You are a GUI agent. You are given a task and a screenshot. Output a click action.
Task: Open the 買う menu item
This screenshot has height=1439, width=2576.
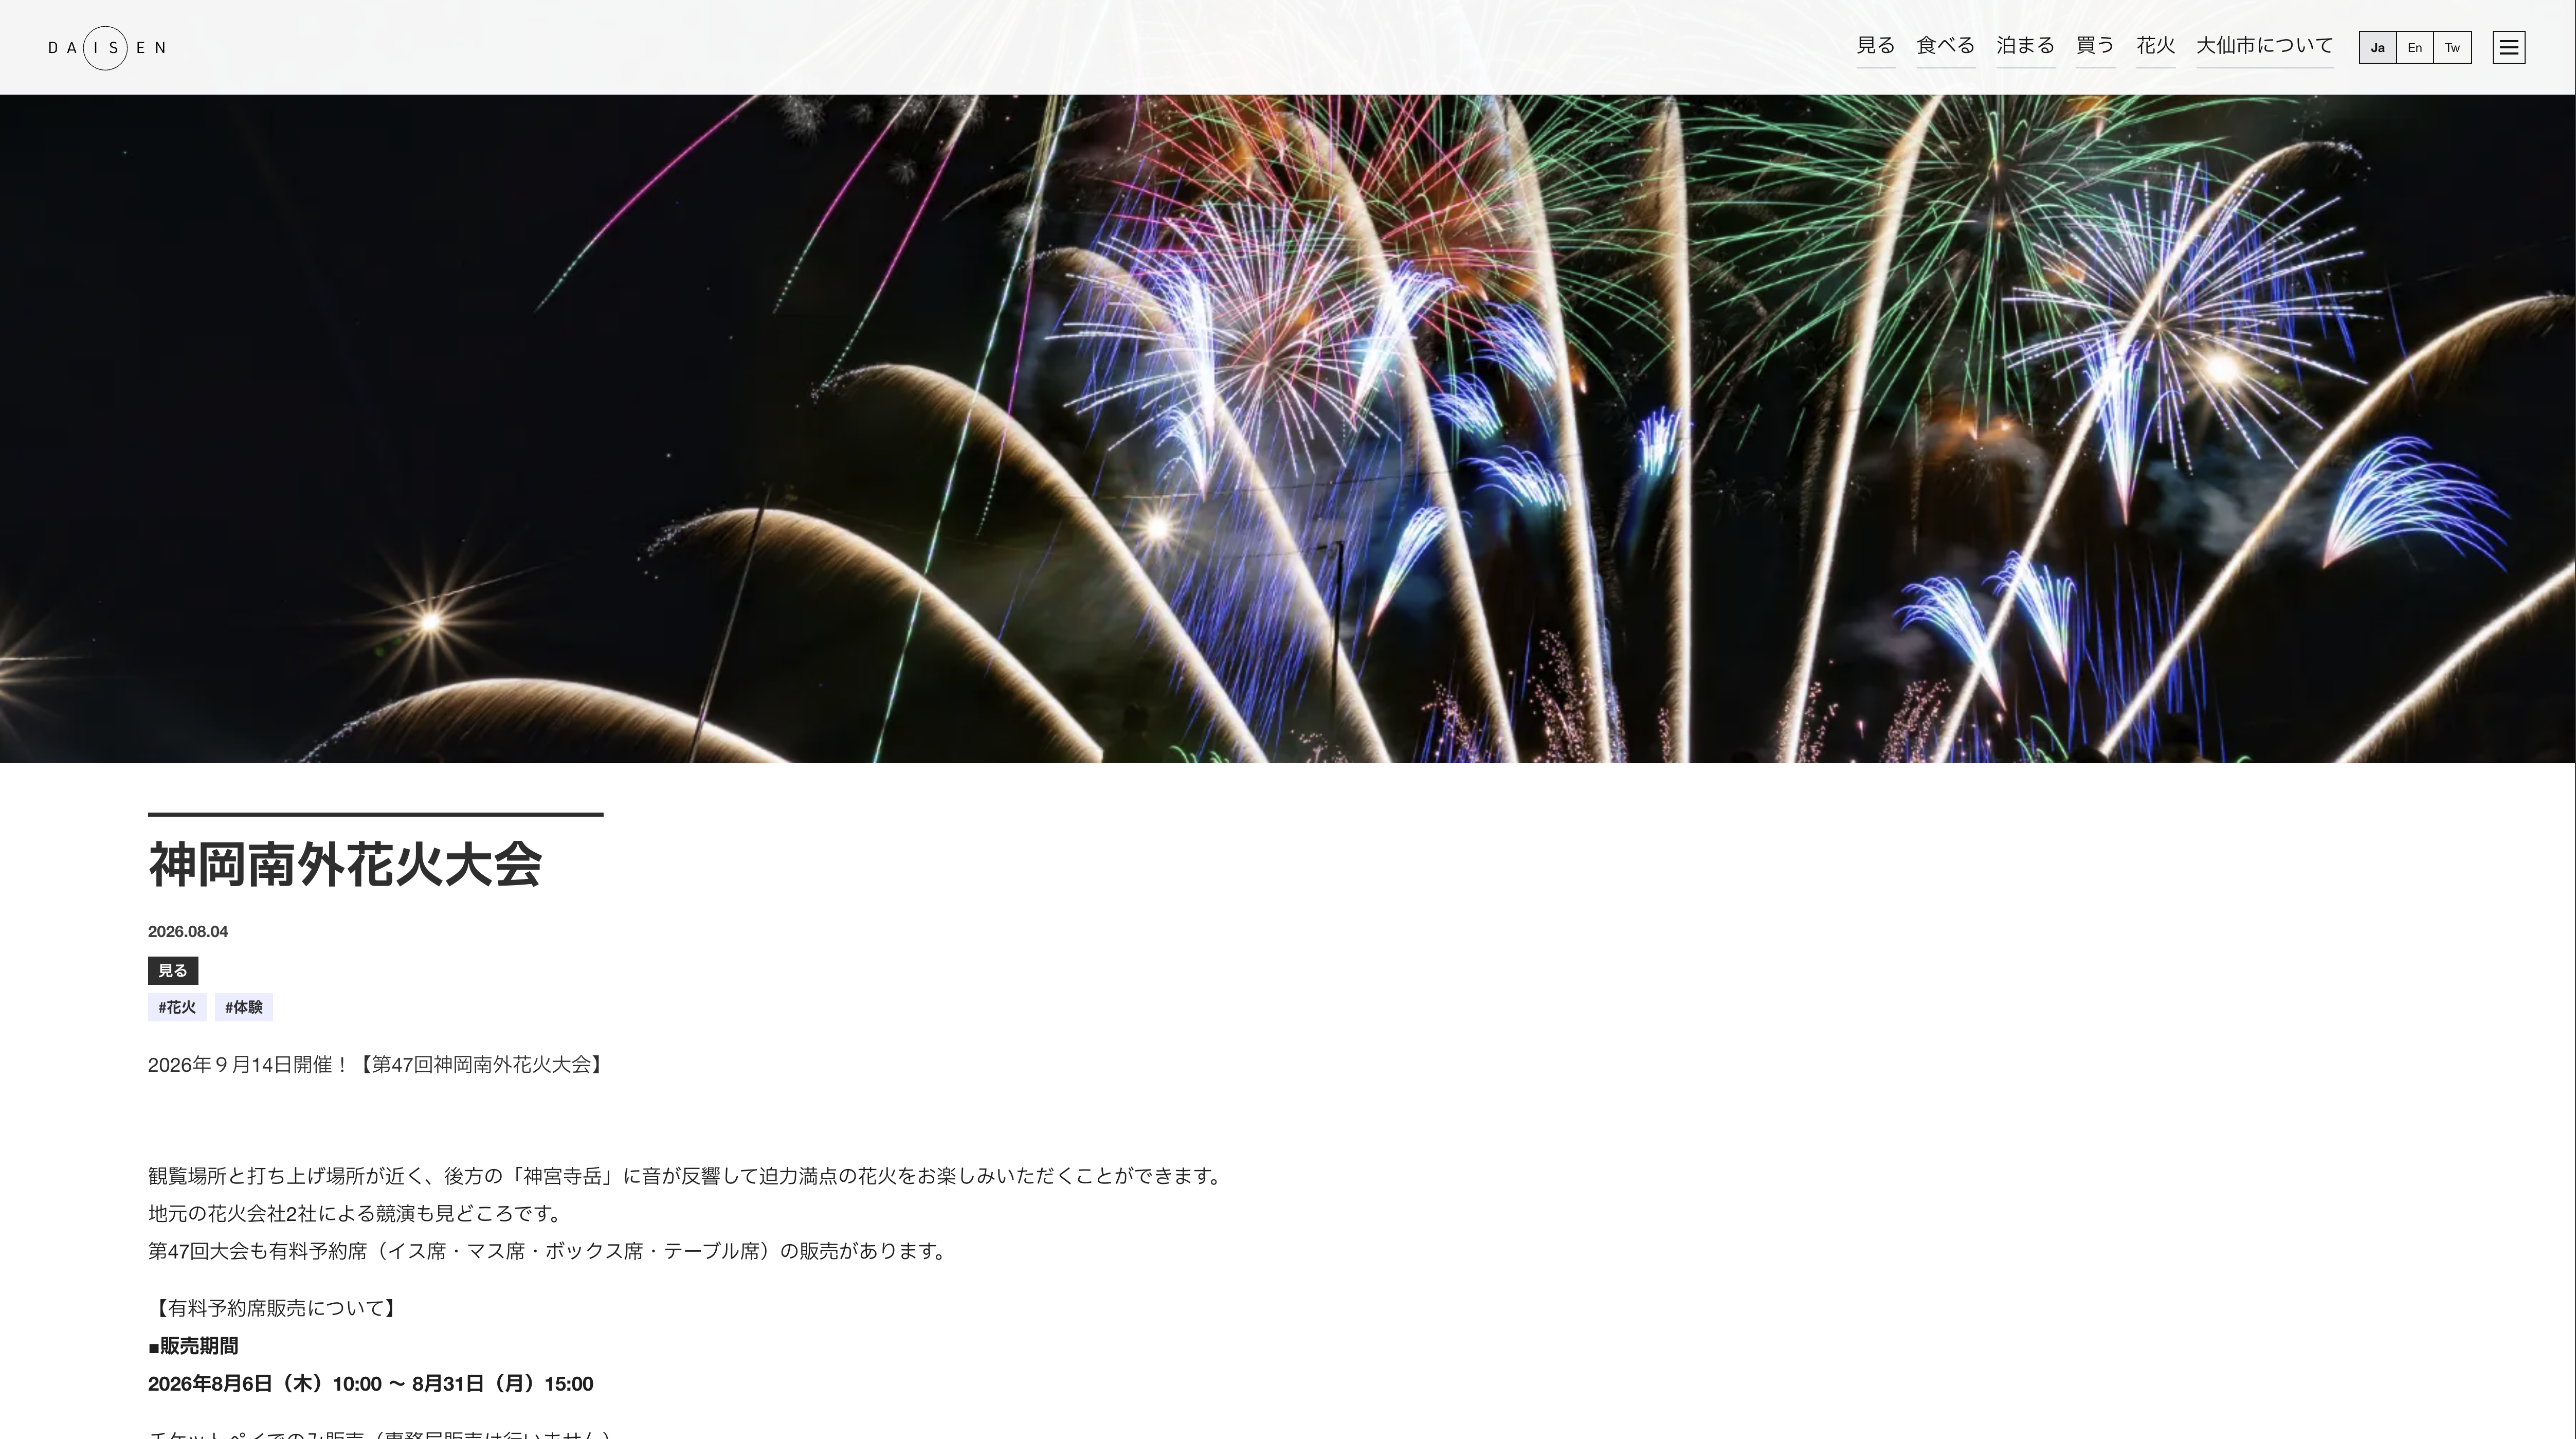[2095, 46]
